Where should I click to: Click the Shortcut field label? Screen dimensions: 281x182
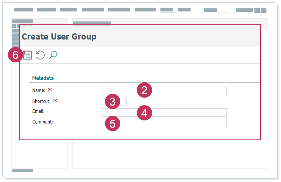pos(41,101)
